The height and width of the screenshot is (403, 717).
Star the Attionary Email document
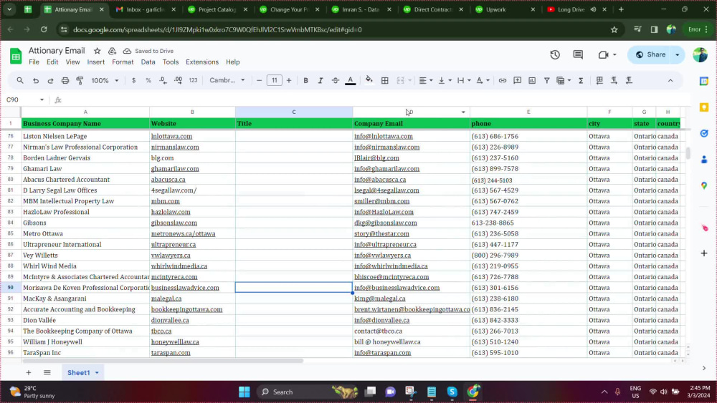(97, 51)
